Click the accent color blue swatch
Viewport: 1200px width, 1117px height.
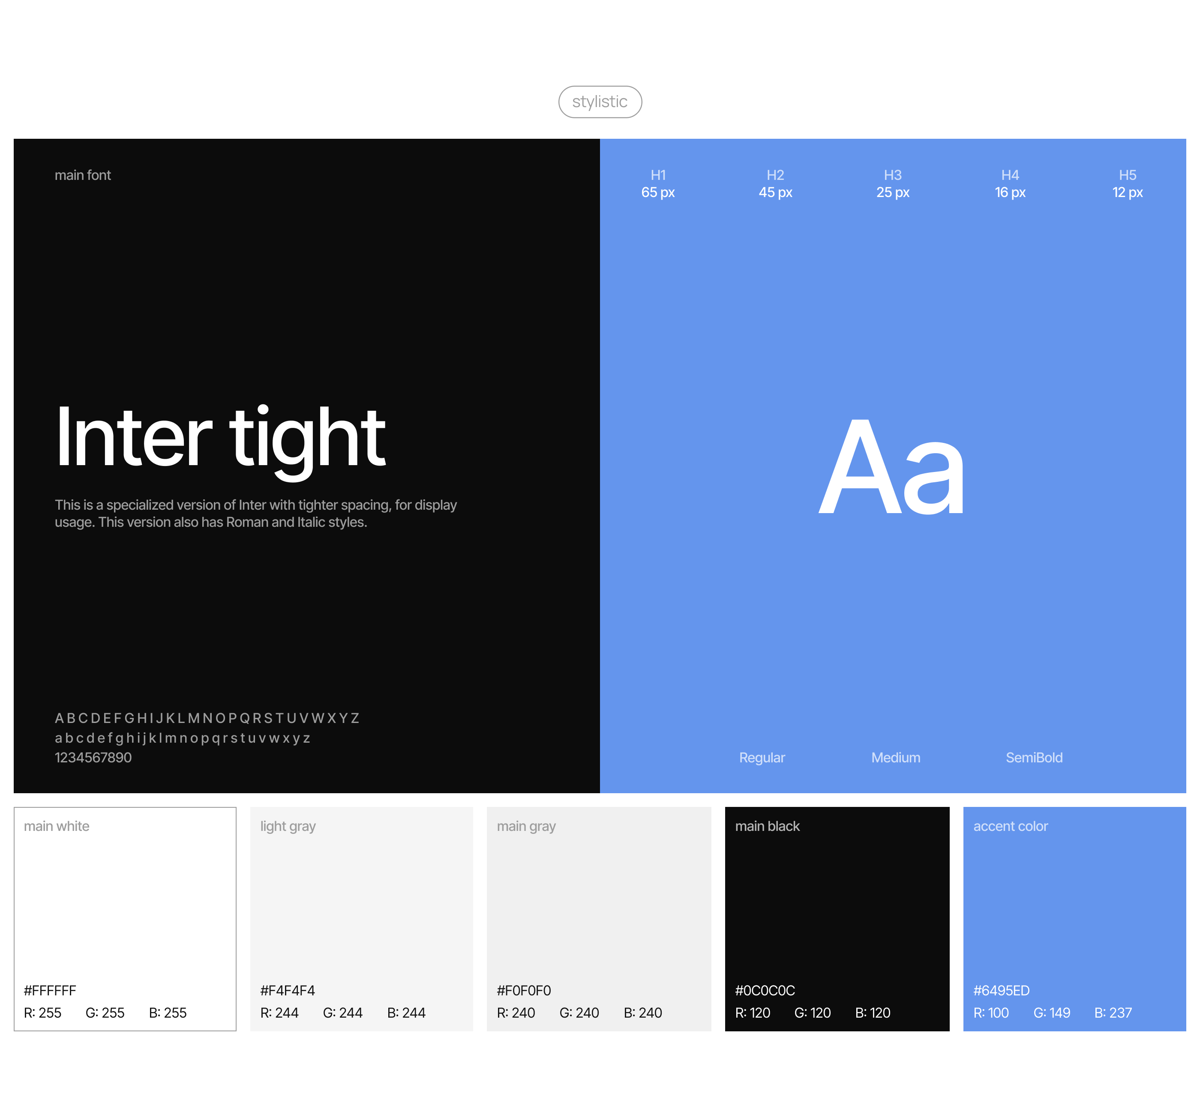tap(1074, 911)
